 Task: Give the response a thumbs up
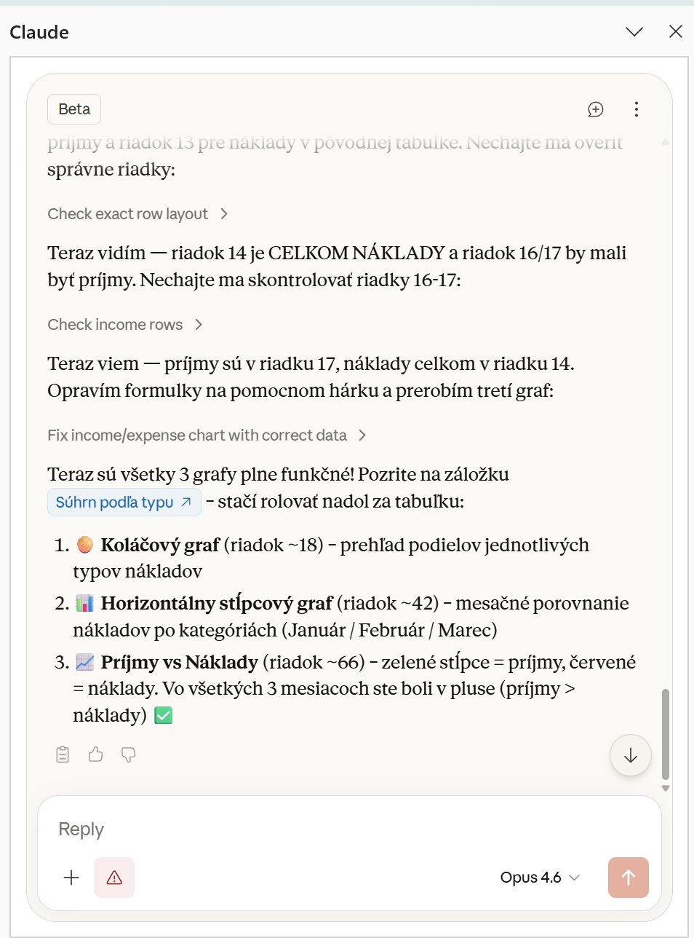[95, 754]
